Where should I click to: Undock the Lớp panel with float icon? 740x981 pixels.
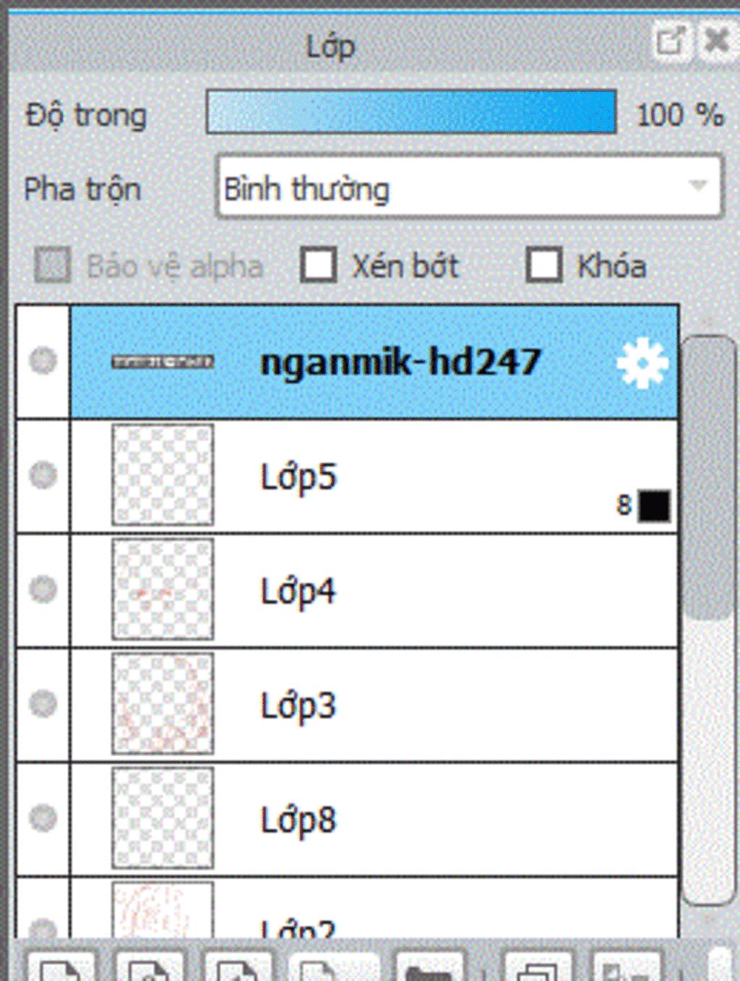pos(671,42)
